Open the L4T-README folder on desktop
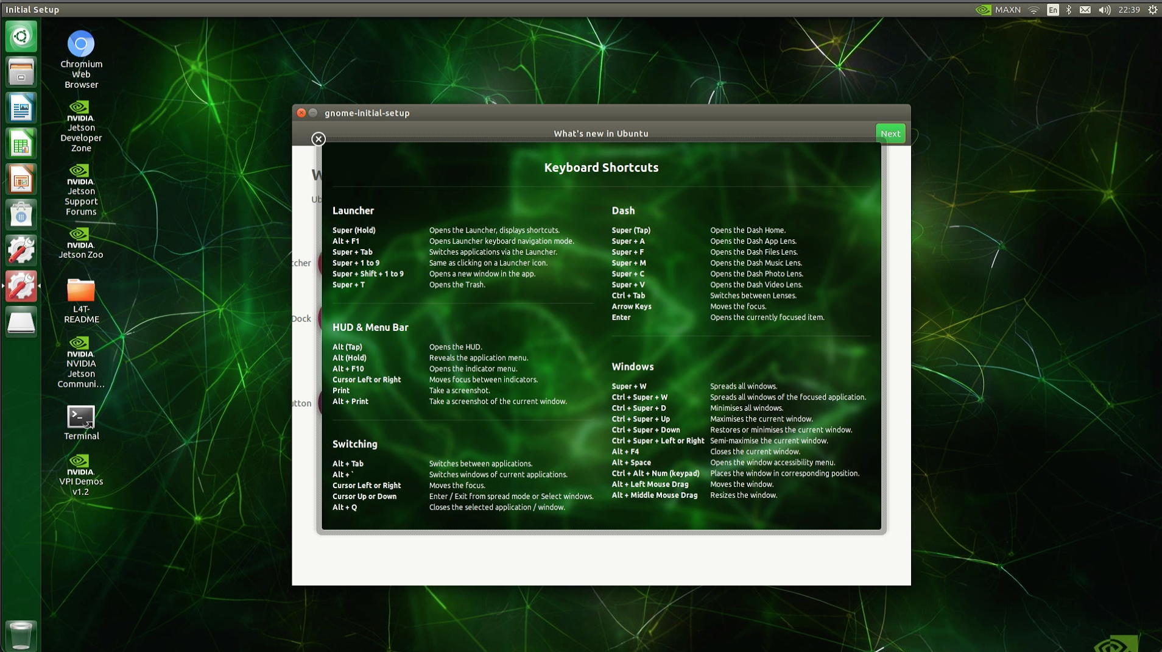The height and width of the screenshot is (652, 1162). pyautogui.click(x=81, y=301)
